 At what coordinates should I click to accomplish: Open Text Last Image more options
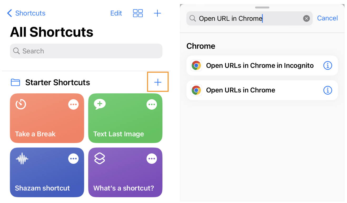pos(152,104)
